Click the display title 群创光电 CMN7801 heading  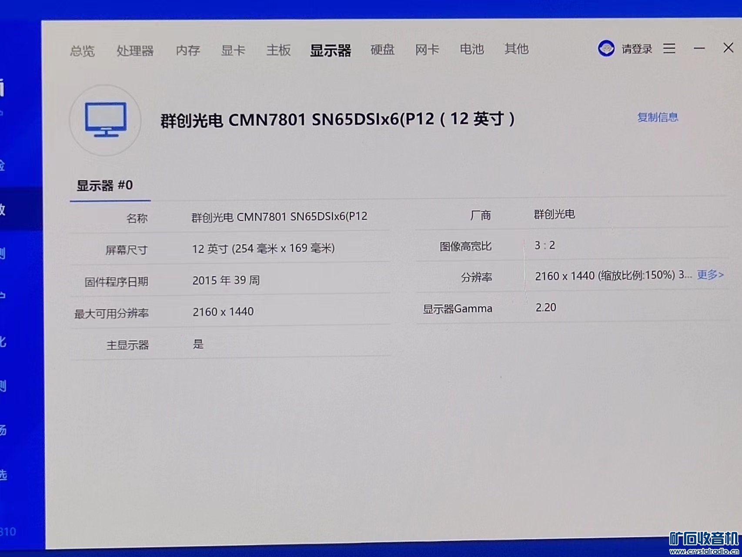pos(338,119)
